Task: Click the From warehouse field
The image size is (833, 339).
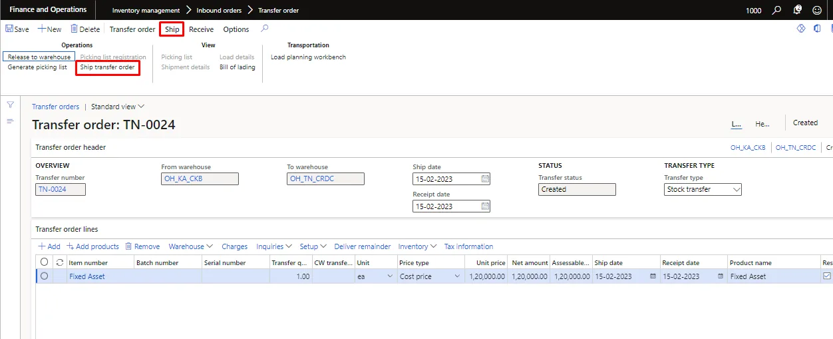Action: pos(200,178)
